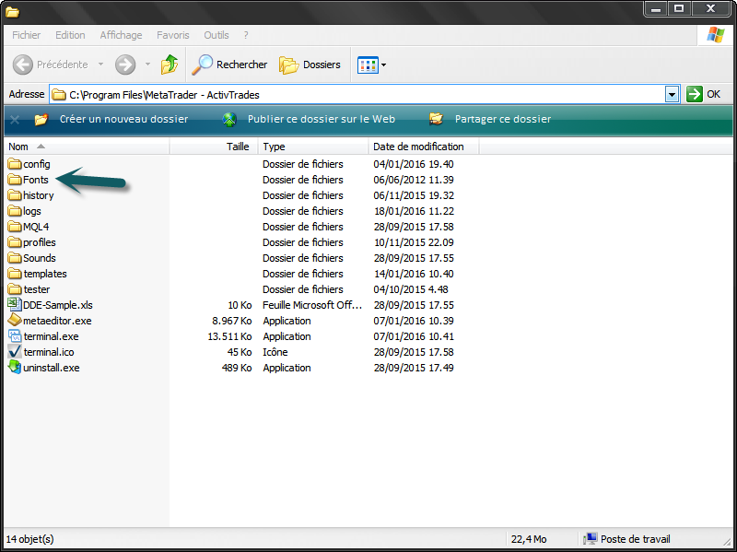Screen dimensions: 737x552
Task: Click the new folder creation icon
Action: coord(41,120)
